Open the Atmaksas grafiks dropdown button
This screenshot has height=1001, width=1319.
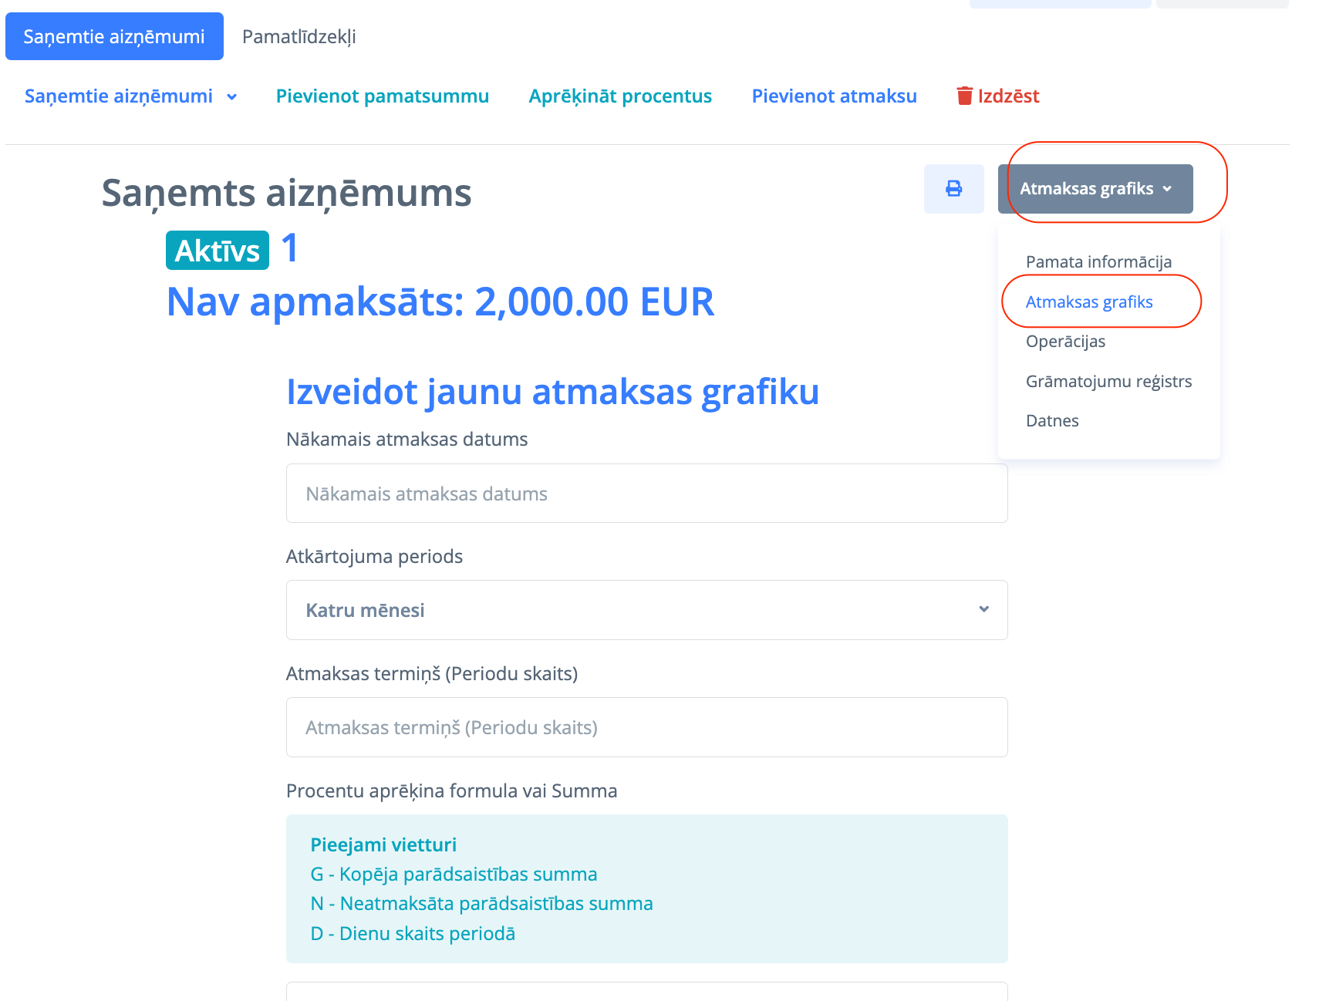click(1095, 189)
